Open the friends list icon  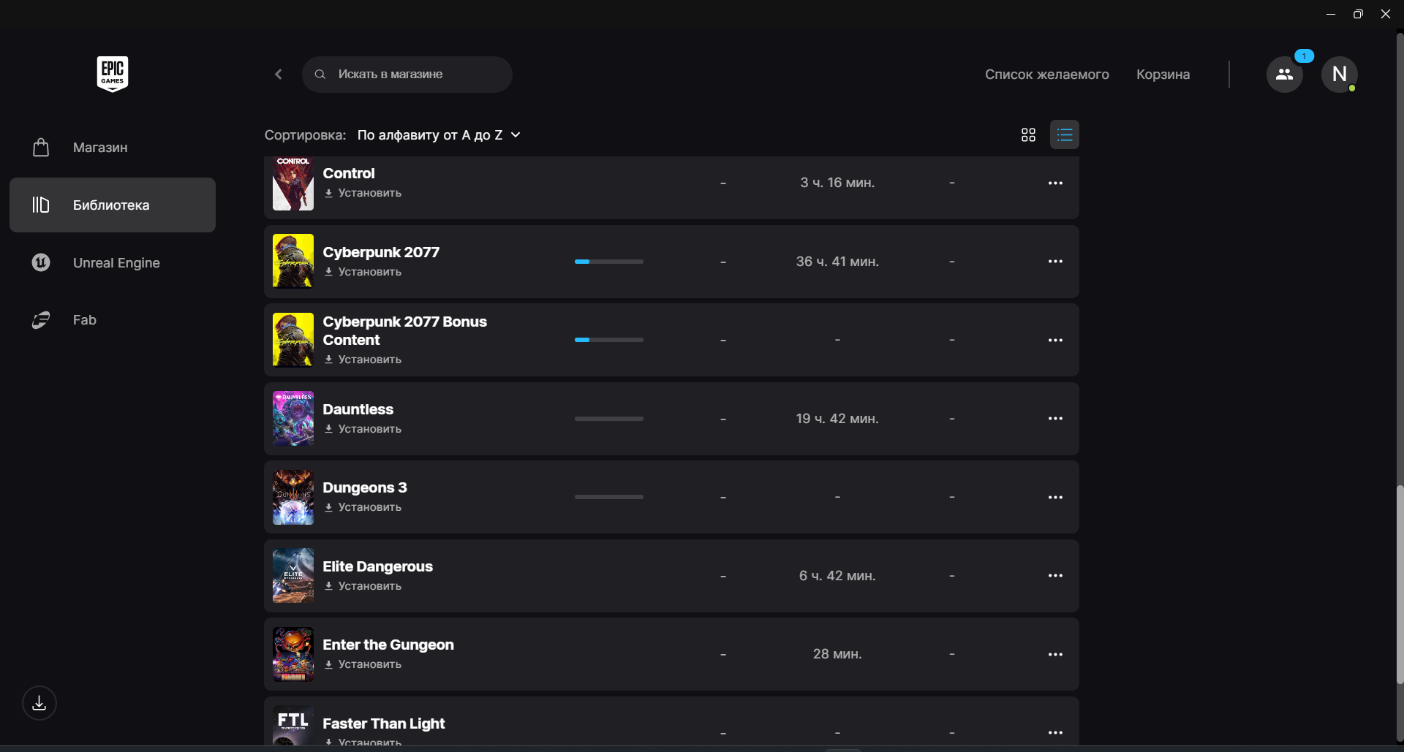(x=1284, y=75)
